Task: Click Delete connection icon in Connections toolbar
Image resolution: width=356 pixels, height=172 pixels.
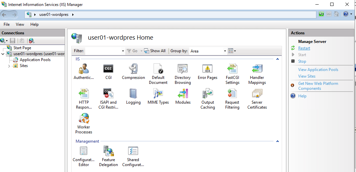Action: point(32,41)
